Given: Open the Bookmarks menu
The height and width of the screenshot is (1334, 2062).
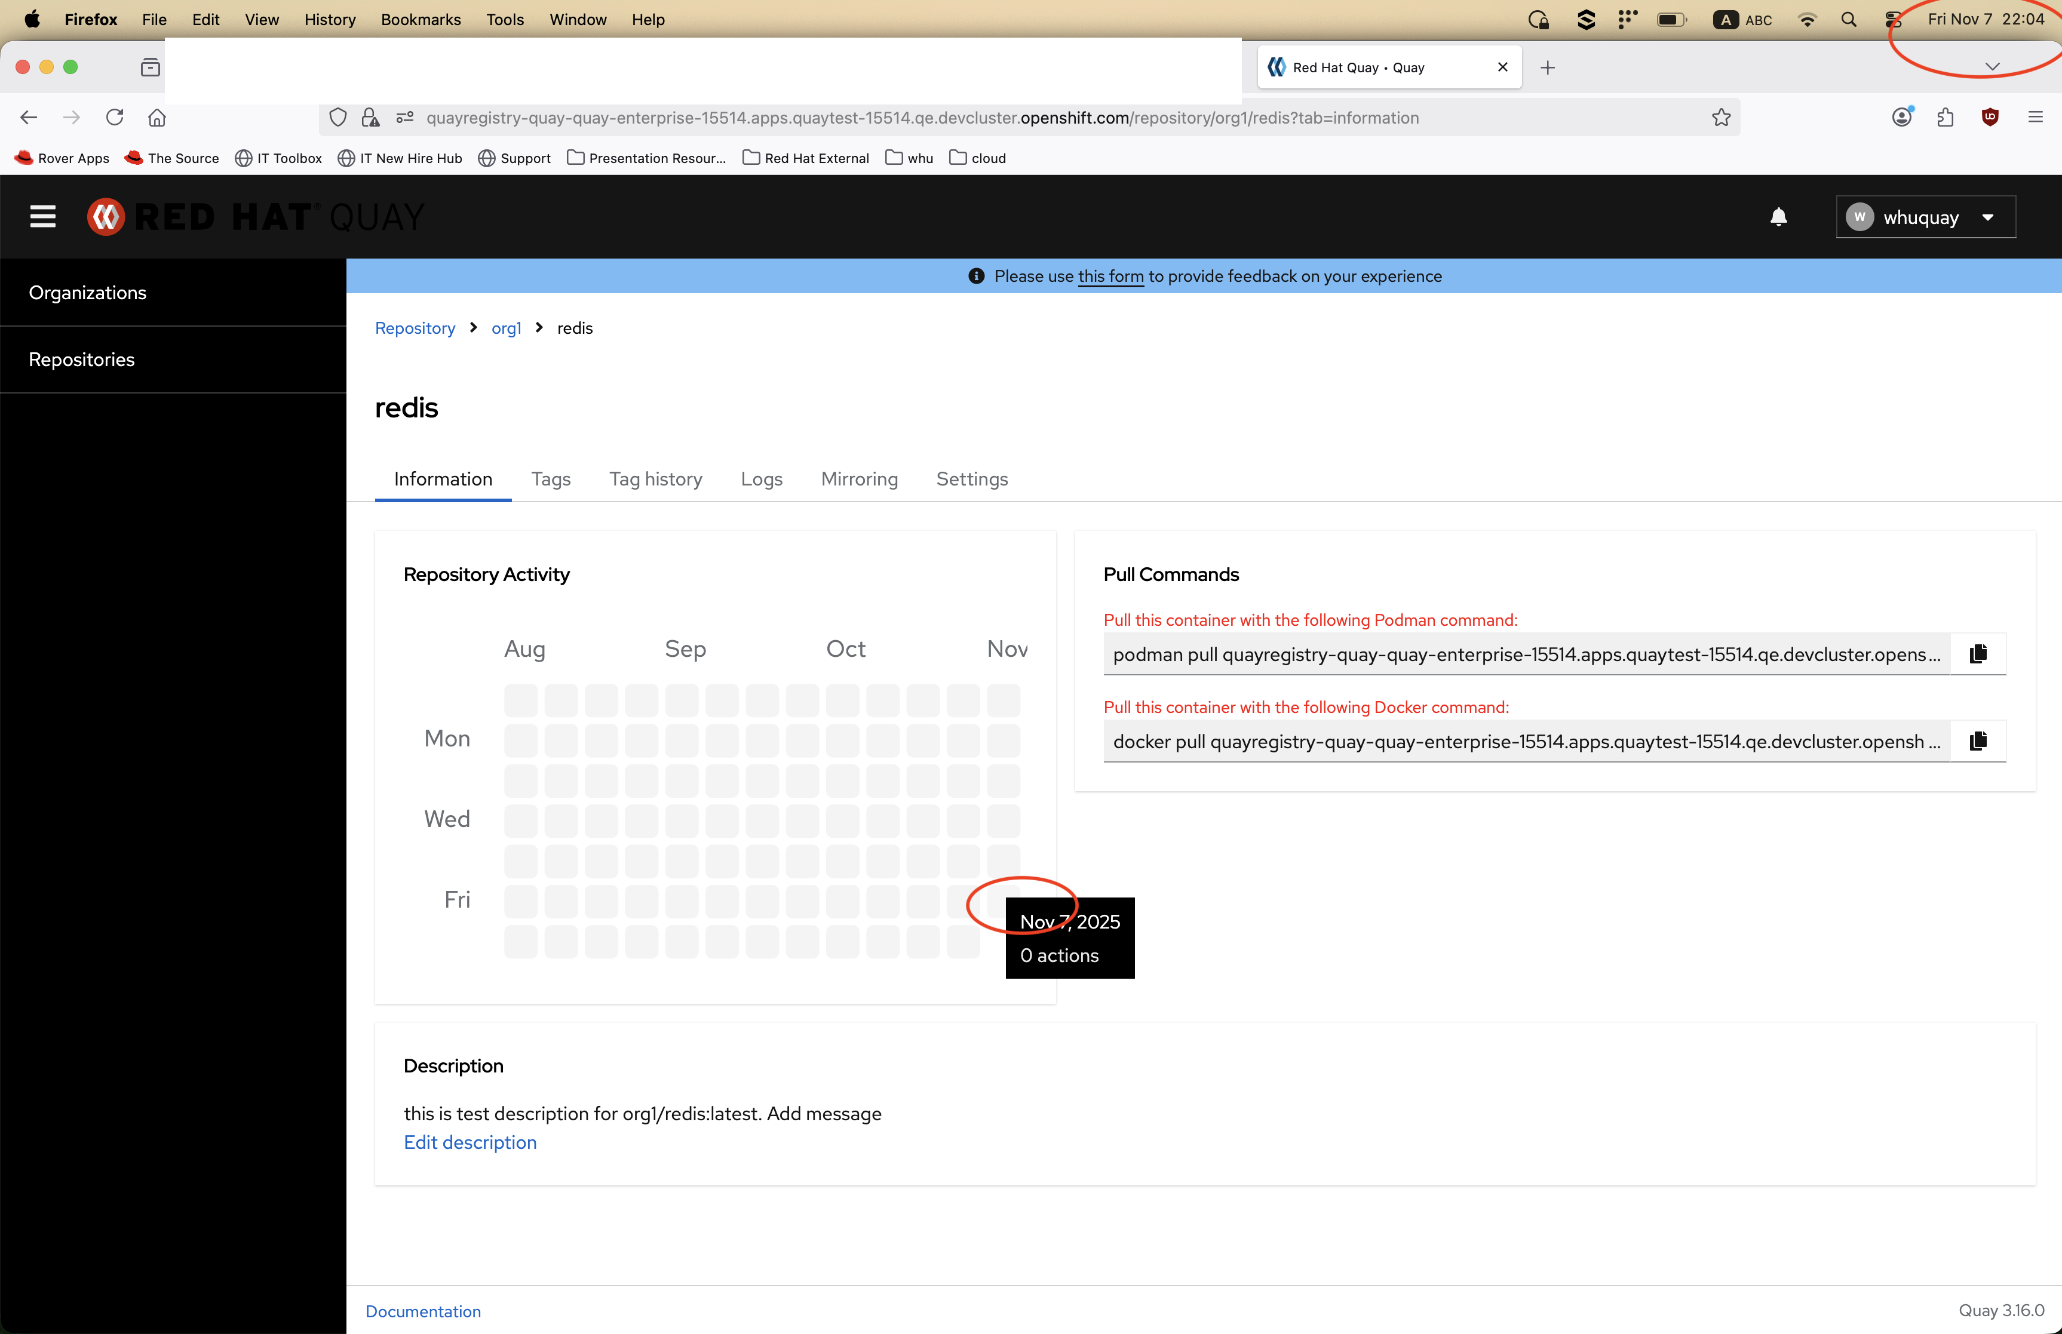Looking at the screenshot, I should point(420,19).
